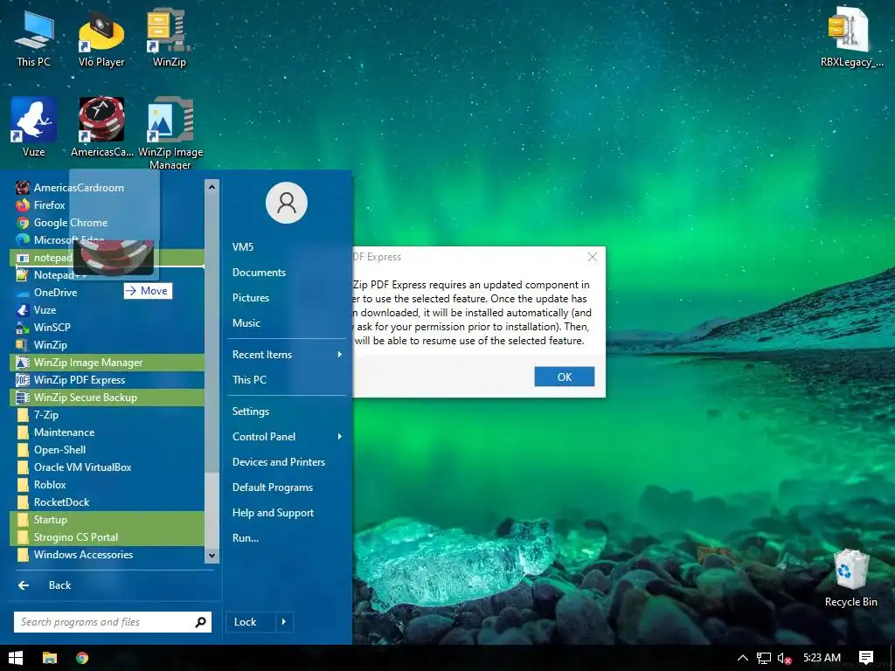895x671 pixels.
Task: Open the notification center icon
Action: point(865,658)
